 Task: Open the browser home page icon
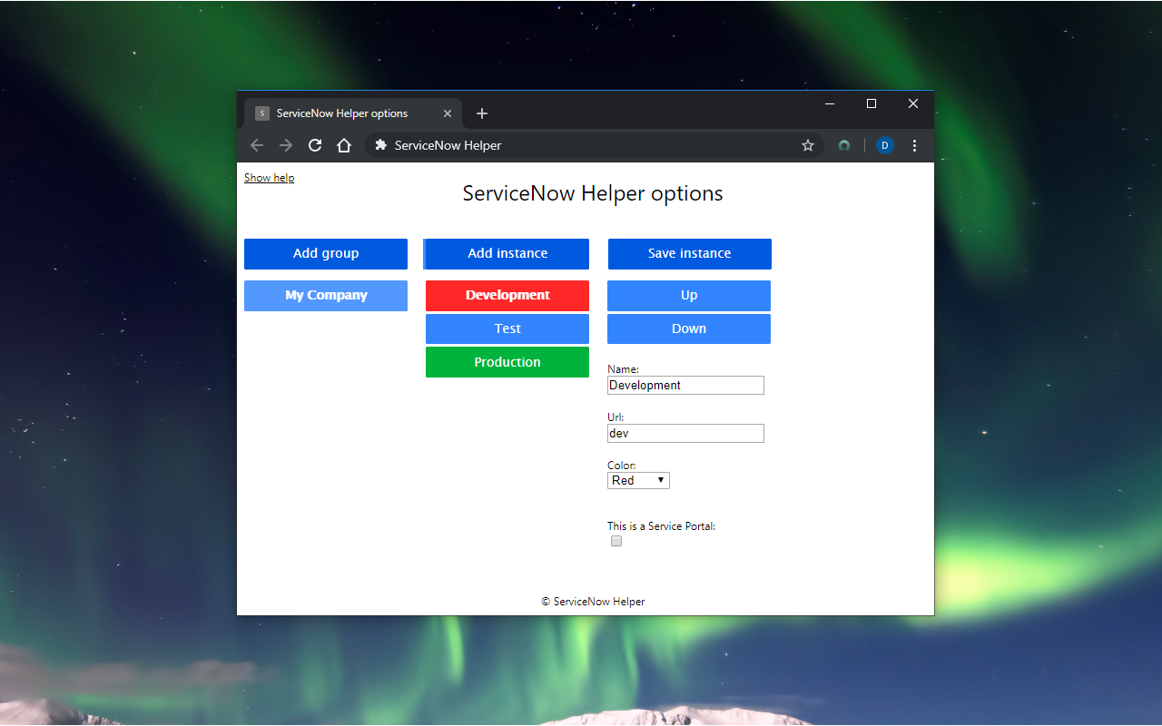click(x=344, y=145)
